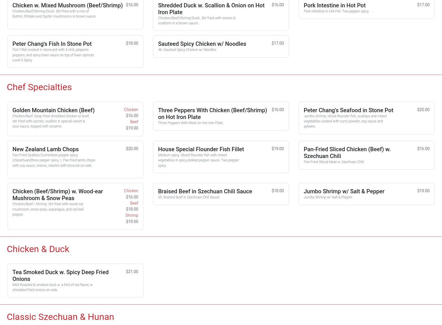The height and width of the screenshot is (325, 442).
Task: Open Pan-Fried Sliced Chicken w. Szechuan Chili
Action: 347,153
